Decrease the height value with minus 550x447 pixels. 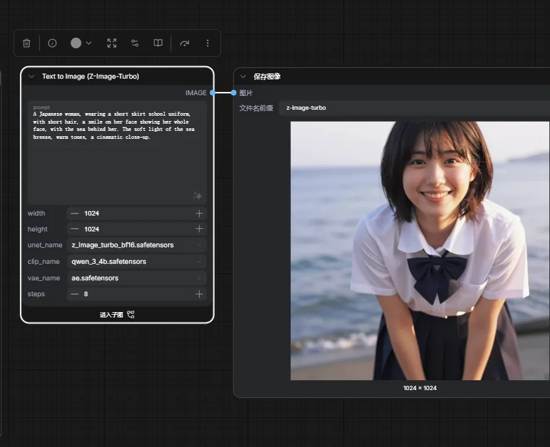[75, 229]
